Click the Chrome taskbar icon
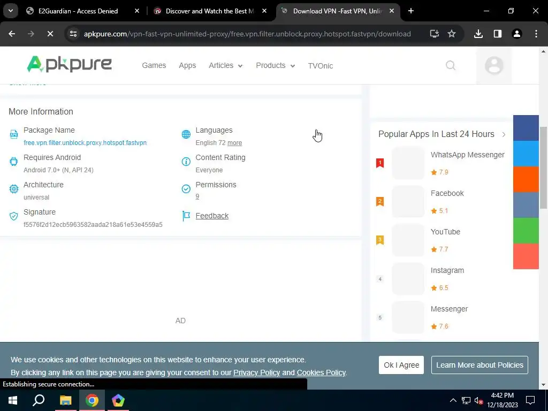548x411 pixels. [x=92, y=400]
